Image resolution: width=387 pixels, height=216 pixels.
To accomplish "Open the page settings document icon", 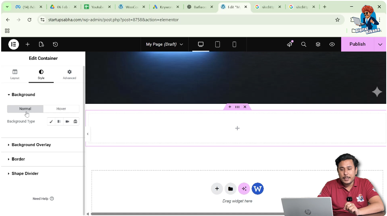I will click(x=41, y=44).
